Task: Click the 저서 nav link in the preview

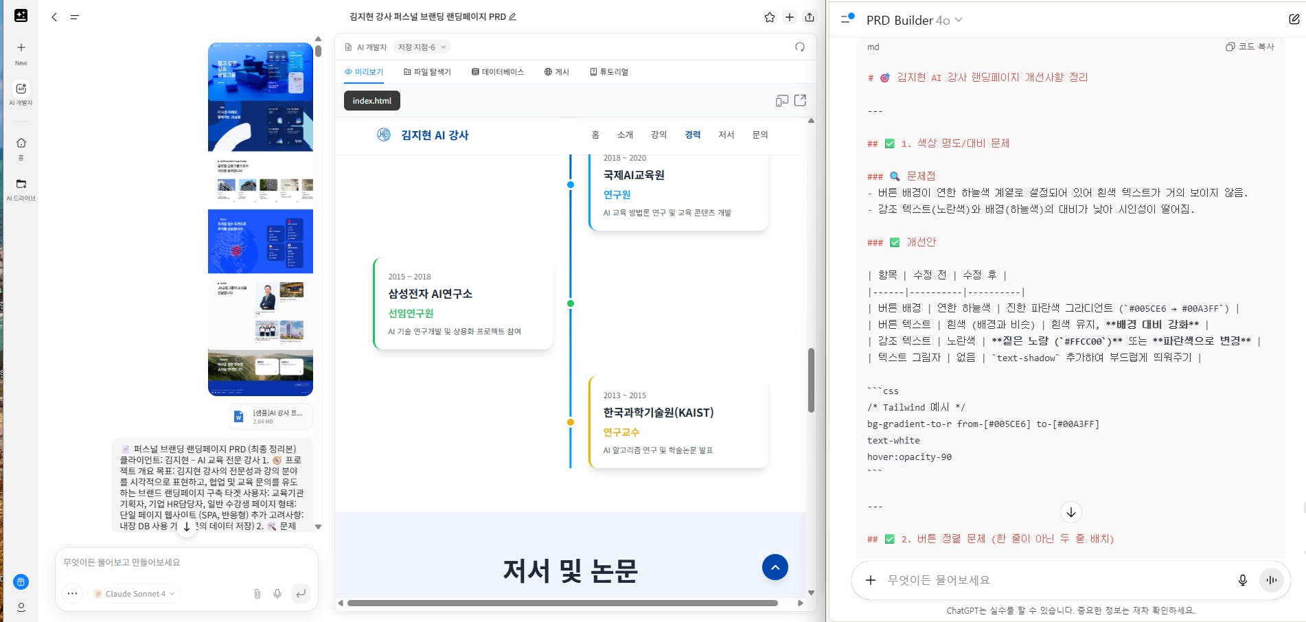Action: coord(726,135)
